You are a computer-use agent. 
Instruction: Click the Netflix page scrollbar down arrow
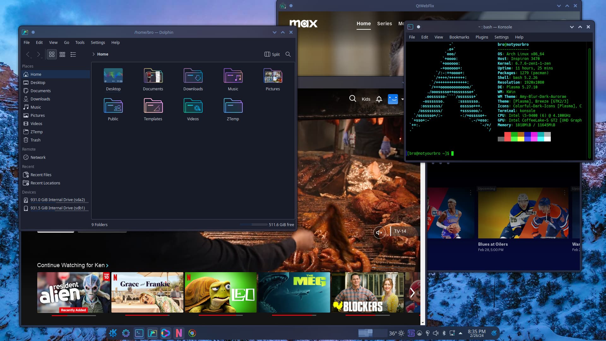click(x=423, y=323)
